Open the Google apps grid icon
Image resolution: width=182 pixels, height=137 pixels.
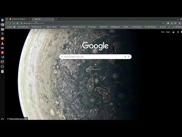178,32
